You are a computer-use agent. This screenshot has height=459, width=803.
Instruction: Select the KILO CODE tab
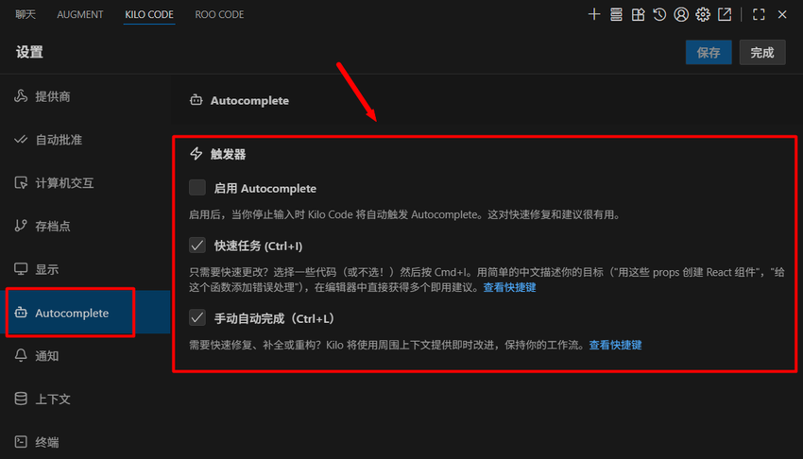pyautogui.click(x=149, y=14)
